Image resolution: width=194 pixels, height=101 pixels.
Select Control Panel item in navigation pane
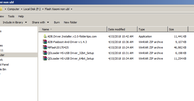tap(4, 65)
